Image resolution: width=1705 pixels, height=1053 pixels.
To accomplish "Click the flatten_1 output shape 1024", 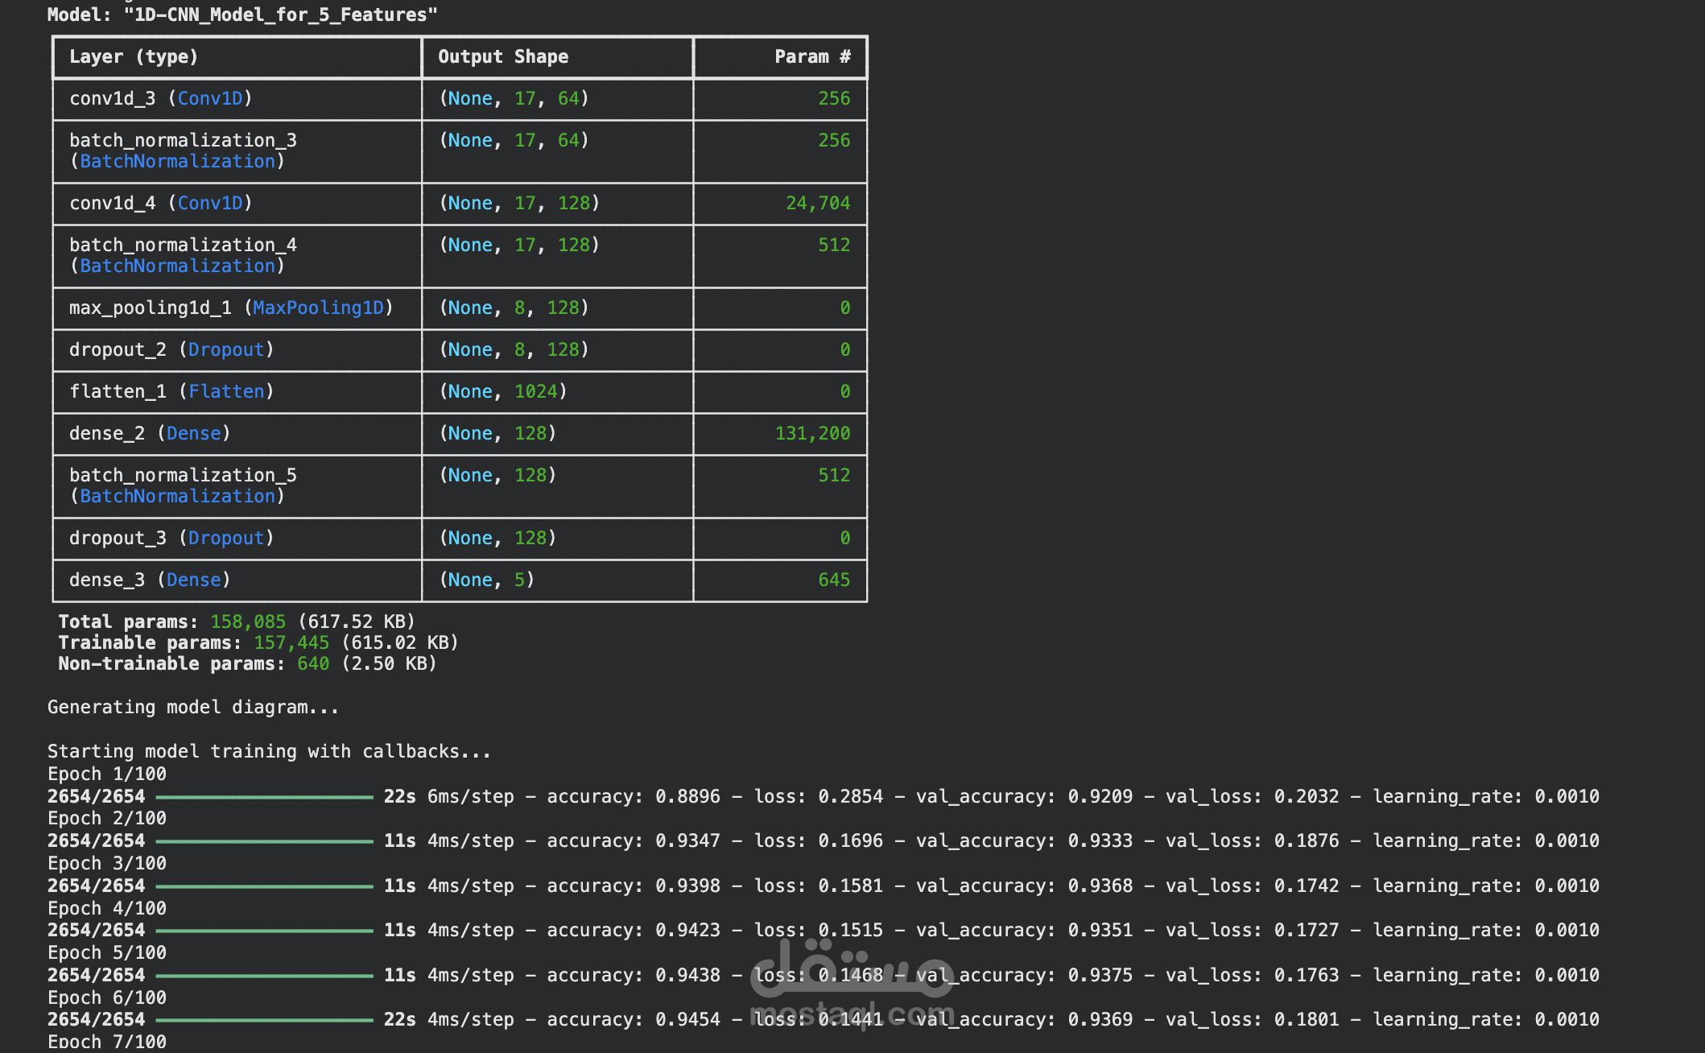I will click(535, 391).
